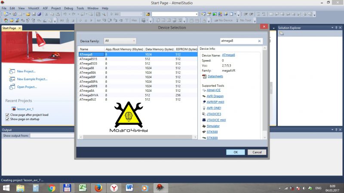
Task: Click the Copy toolbar icon
Action: [52, 14]
